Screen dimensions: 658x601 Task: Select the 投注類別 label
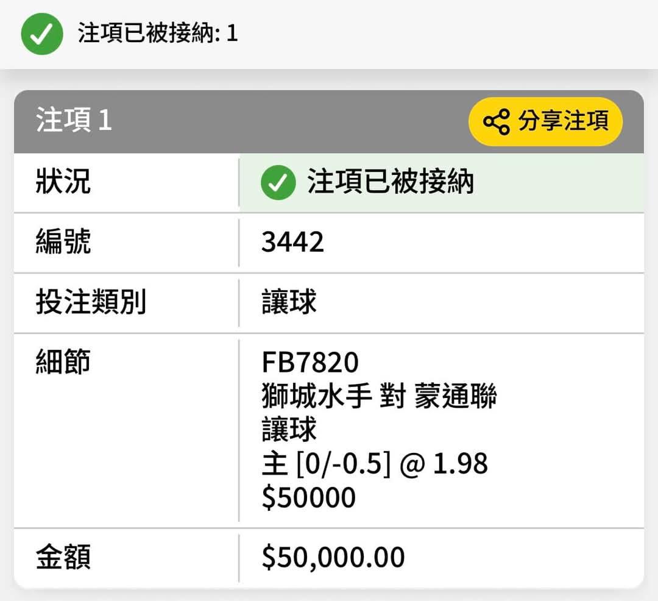(x=91, y=302)
